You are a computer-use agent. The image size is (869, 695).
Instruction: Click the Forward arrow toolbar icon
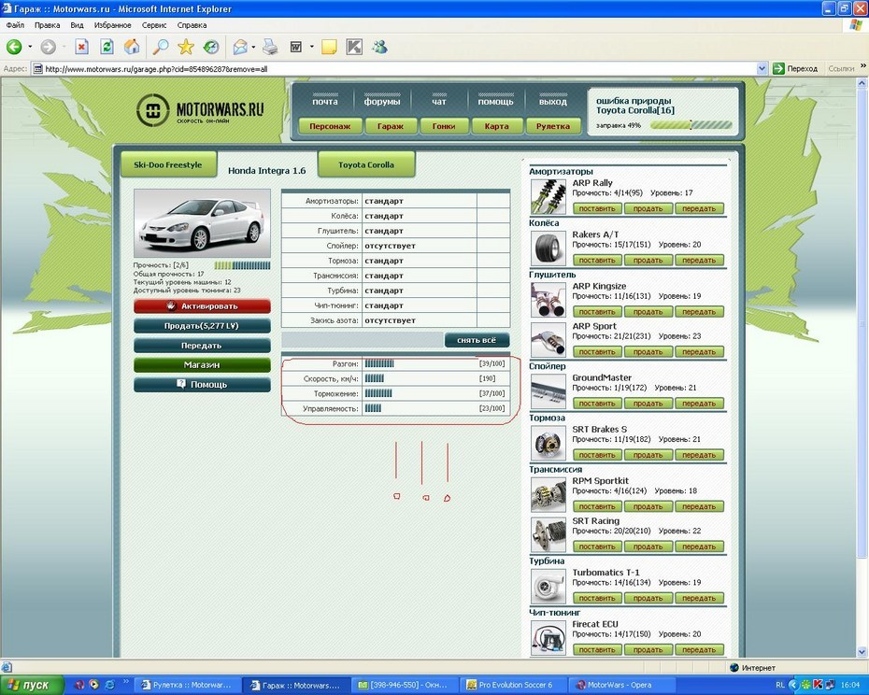pyautogui.click(x=49, y=47)
